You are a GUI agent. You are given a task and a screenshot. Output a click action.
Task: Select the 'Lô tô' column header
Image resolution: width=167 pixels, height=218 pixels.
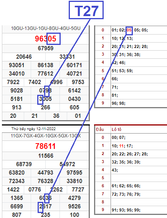(116, 129)
